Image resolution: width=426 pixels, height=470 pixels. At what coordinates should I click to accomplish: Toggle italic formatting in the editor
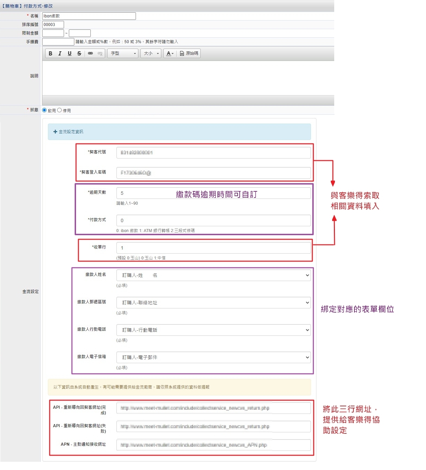point(60,53)
